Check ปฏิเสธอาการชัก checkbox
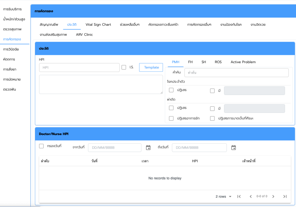The width and height of the screenshot is (296, 207). coord(171,118)
